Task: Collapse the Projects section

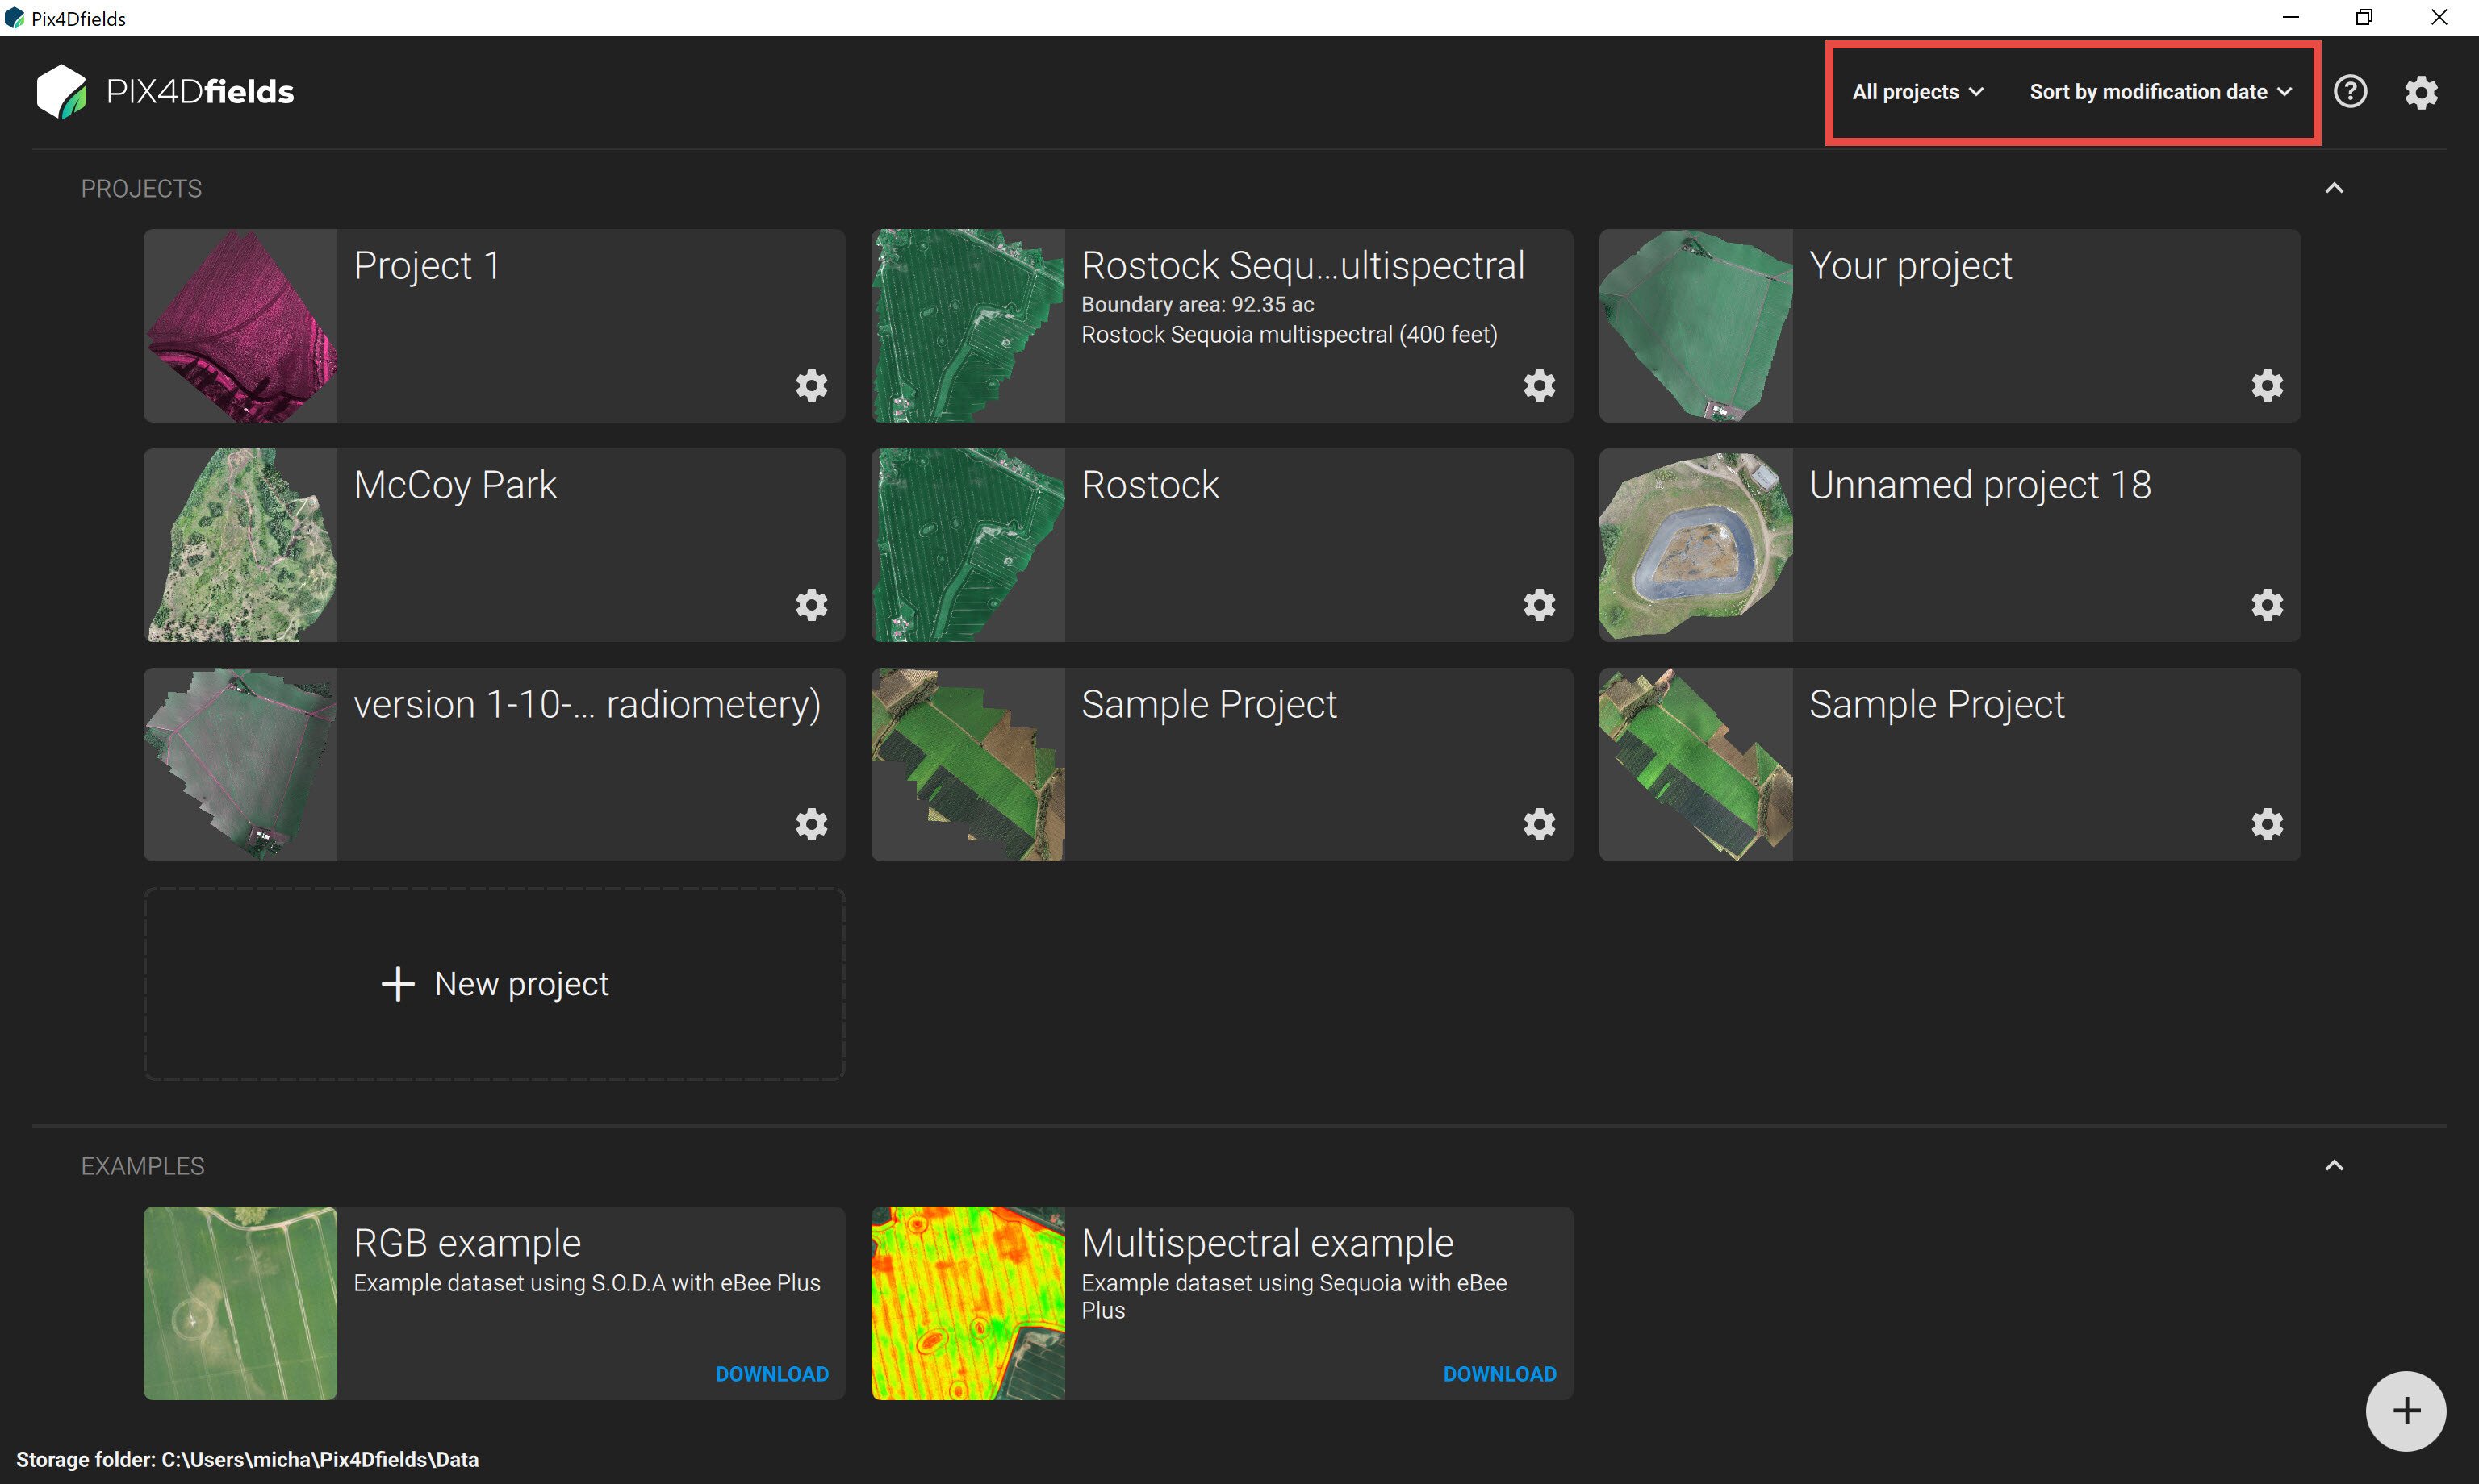Action: point(2334,188)
